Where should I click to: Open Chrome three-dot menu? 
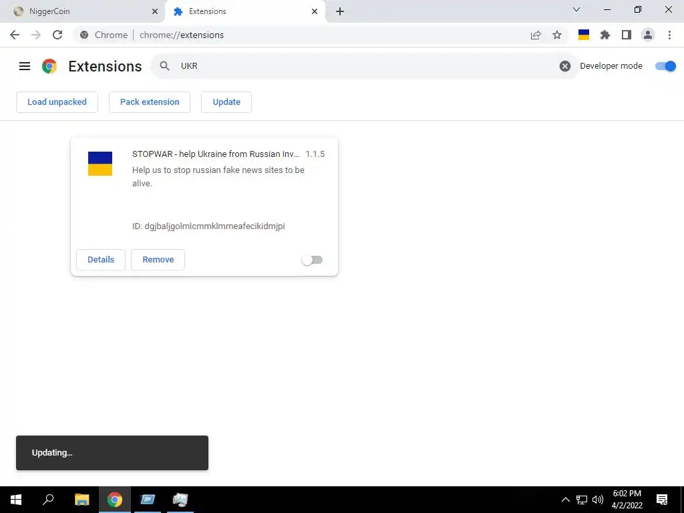669,35
